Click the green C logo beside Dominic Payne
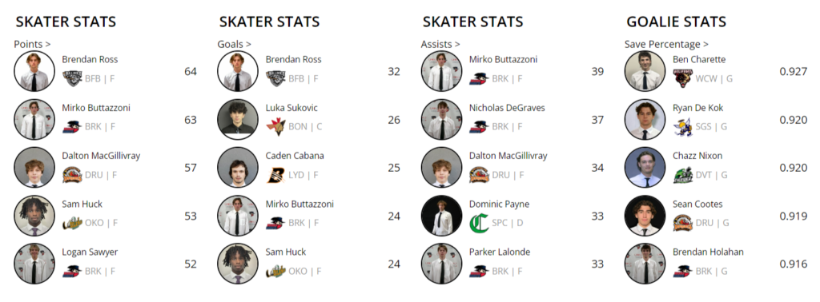 pos(479,223)
